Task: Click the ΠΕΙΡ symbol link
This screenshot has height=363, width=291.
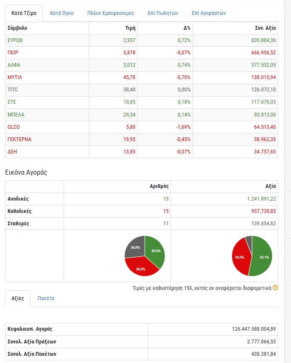Action: (x=13, y=53)
